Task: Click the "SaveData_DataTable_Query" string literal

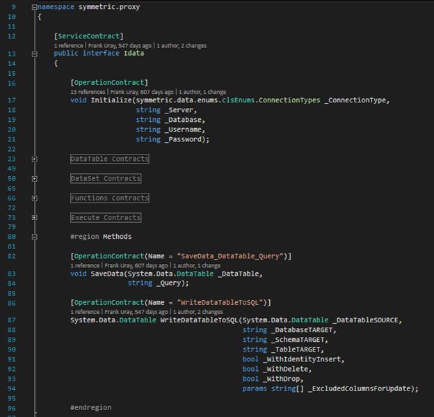Action: coord(230,256)
